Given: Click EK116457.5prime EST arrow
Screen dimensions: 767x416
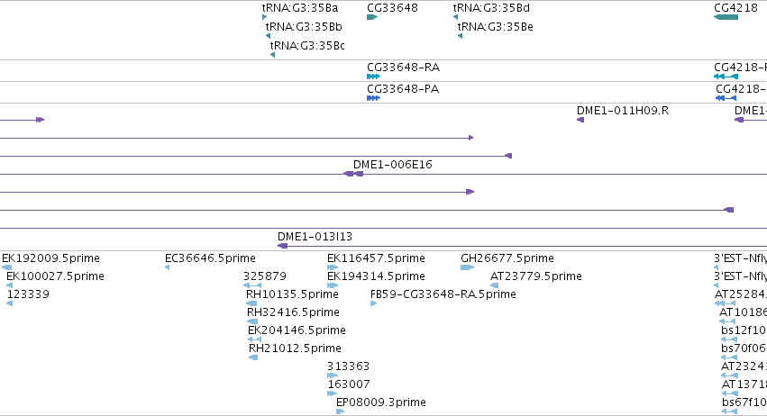Looking at the screenshot, I should click(333, 267).
